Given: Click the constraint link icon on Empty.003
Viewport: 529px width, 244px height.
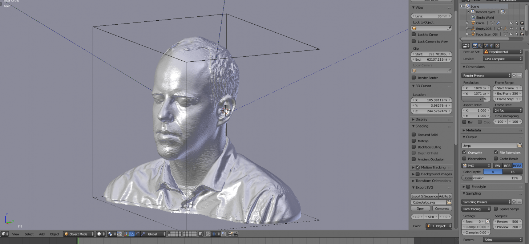Looking at the screenshot, I should tap(500, 29).
